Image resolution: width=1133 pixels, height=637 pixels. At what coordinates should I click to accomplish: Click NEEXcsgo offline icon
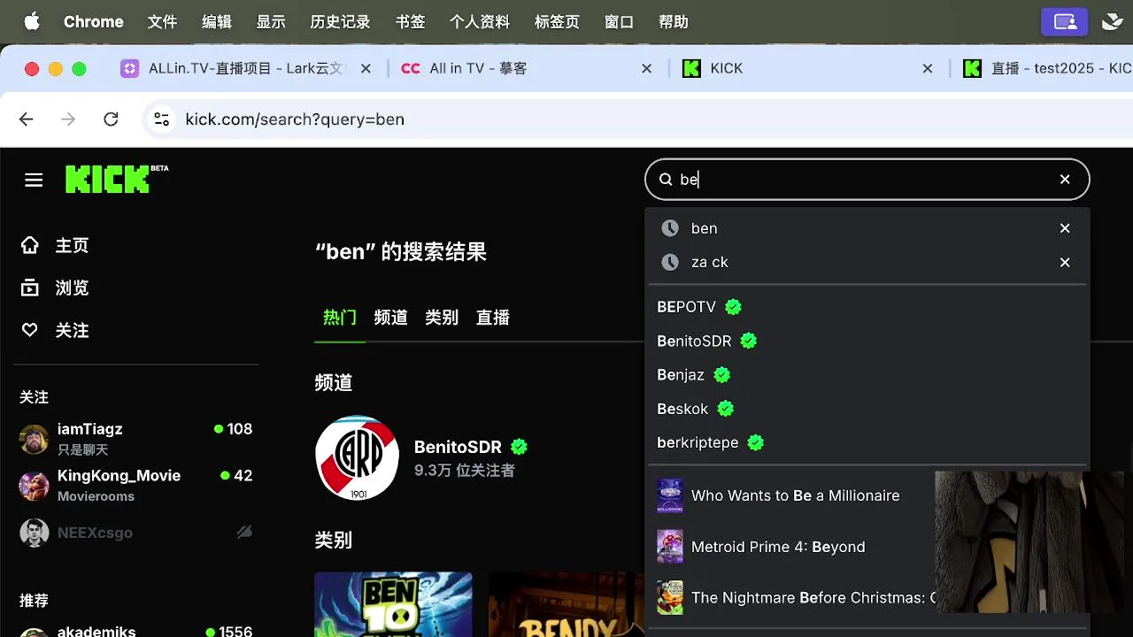245,532
